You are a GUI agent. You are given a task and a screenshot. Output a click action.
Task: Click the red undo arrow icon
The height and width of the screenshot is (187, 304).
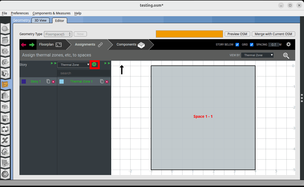click(x=24, y=45)
